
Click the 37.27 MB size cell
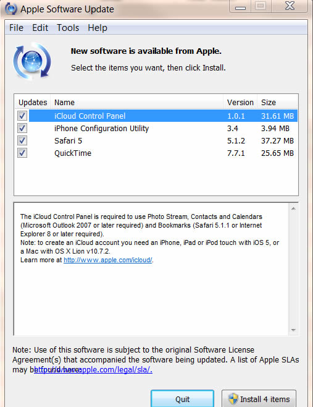[x=277, y=140]
